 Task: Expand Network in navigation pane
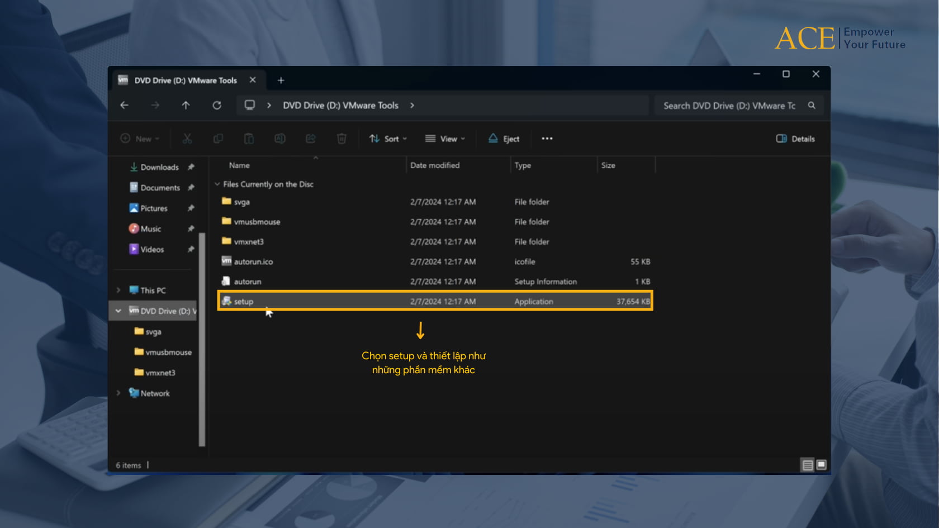coord(118,393)
